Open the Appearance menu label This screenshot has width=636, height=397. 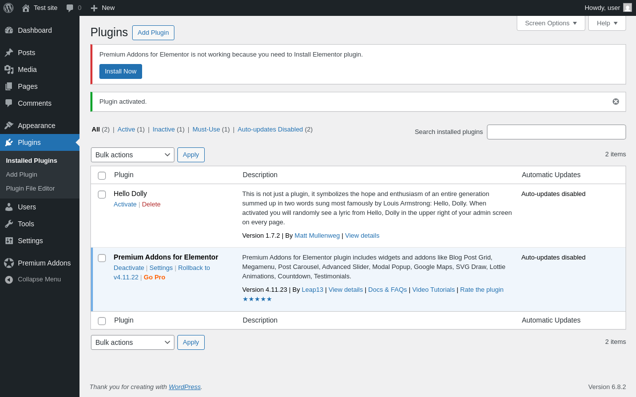pos(37,126)
